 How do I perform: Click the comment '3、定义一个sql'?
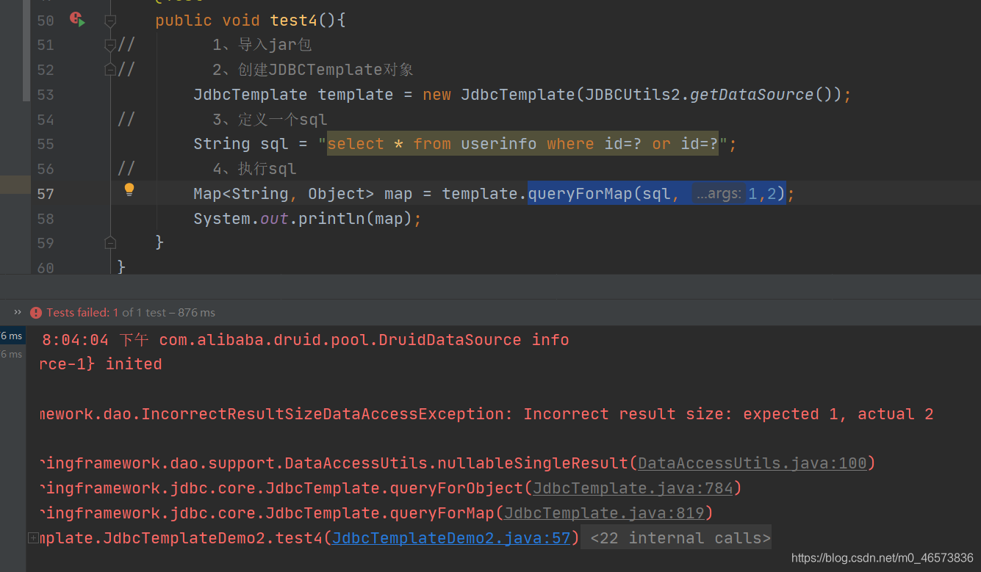(x=270, y=120)
